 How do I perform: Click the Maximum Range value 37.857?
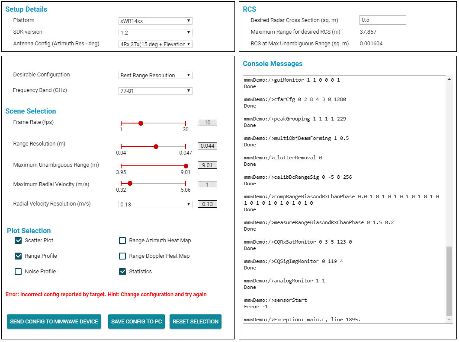(368, 32)
